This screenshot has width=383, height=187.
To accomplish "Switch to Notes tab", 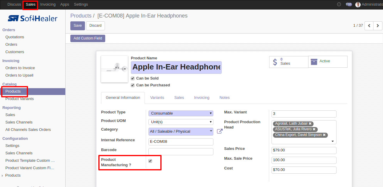I will [224, 98].
